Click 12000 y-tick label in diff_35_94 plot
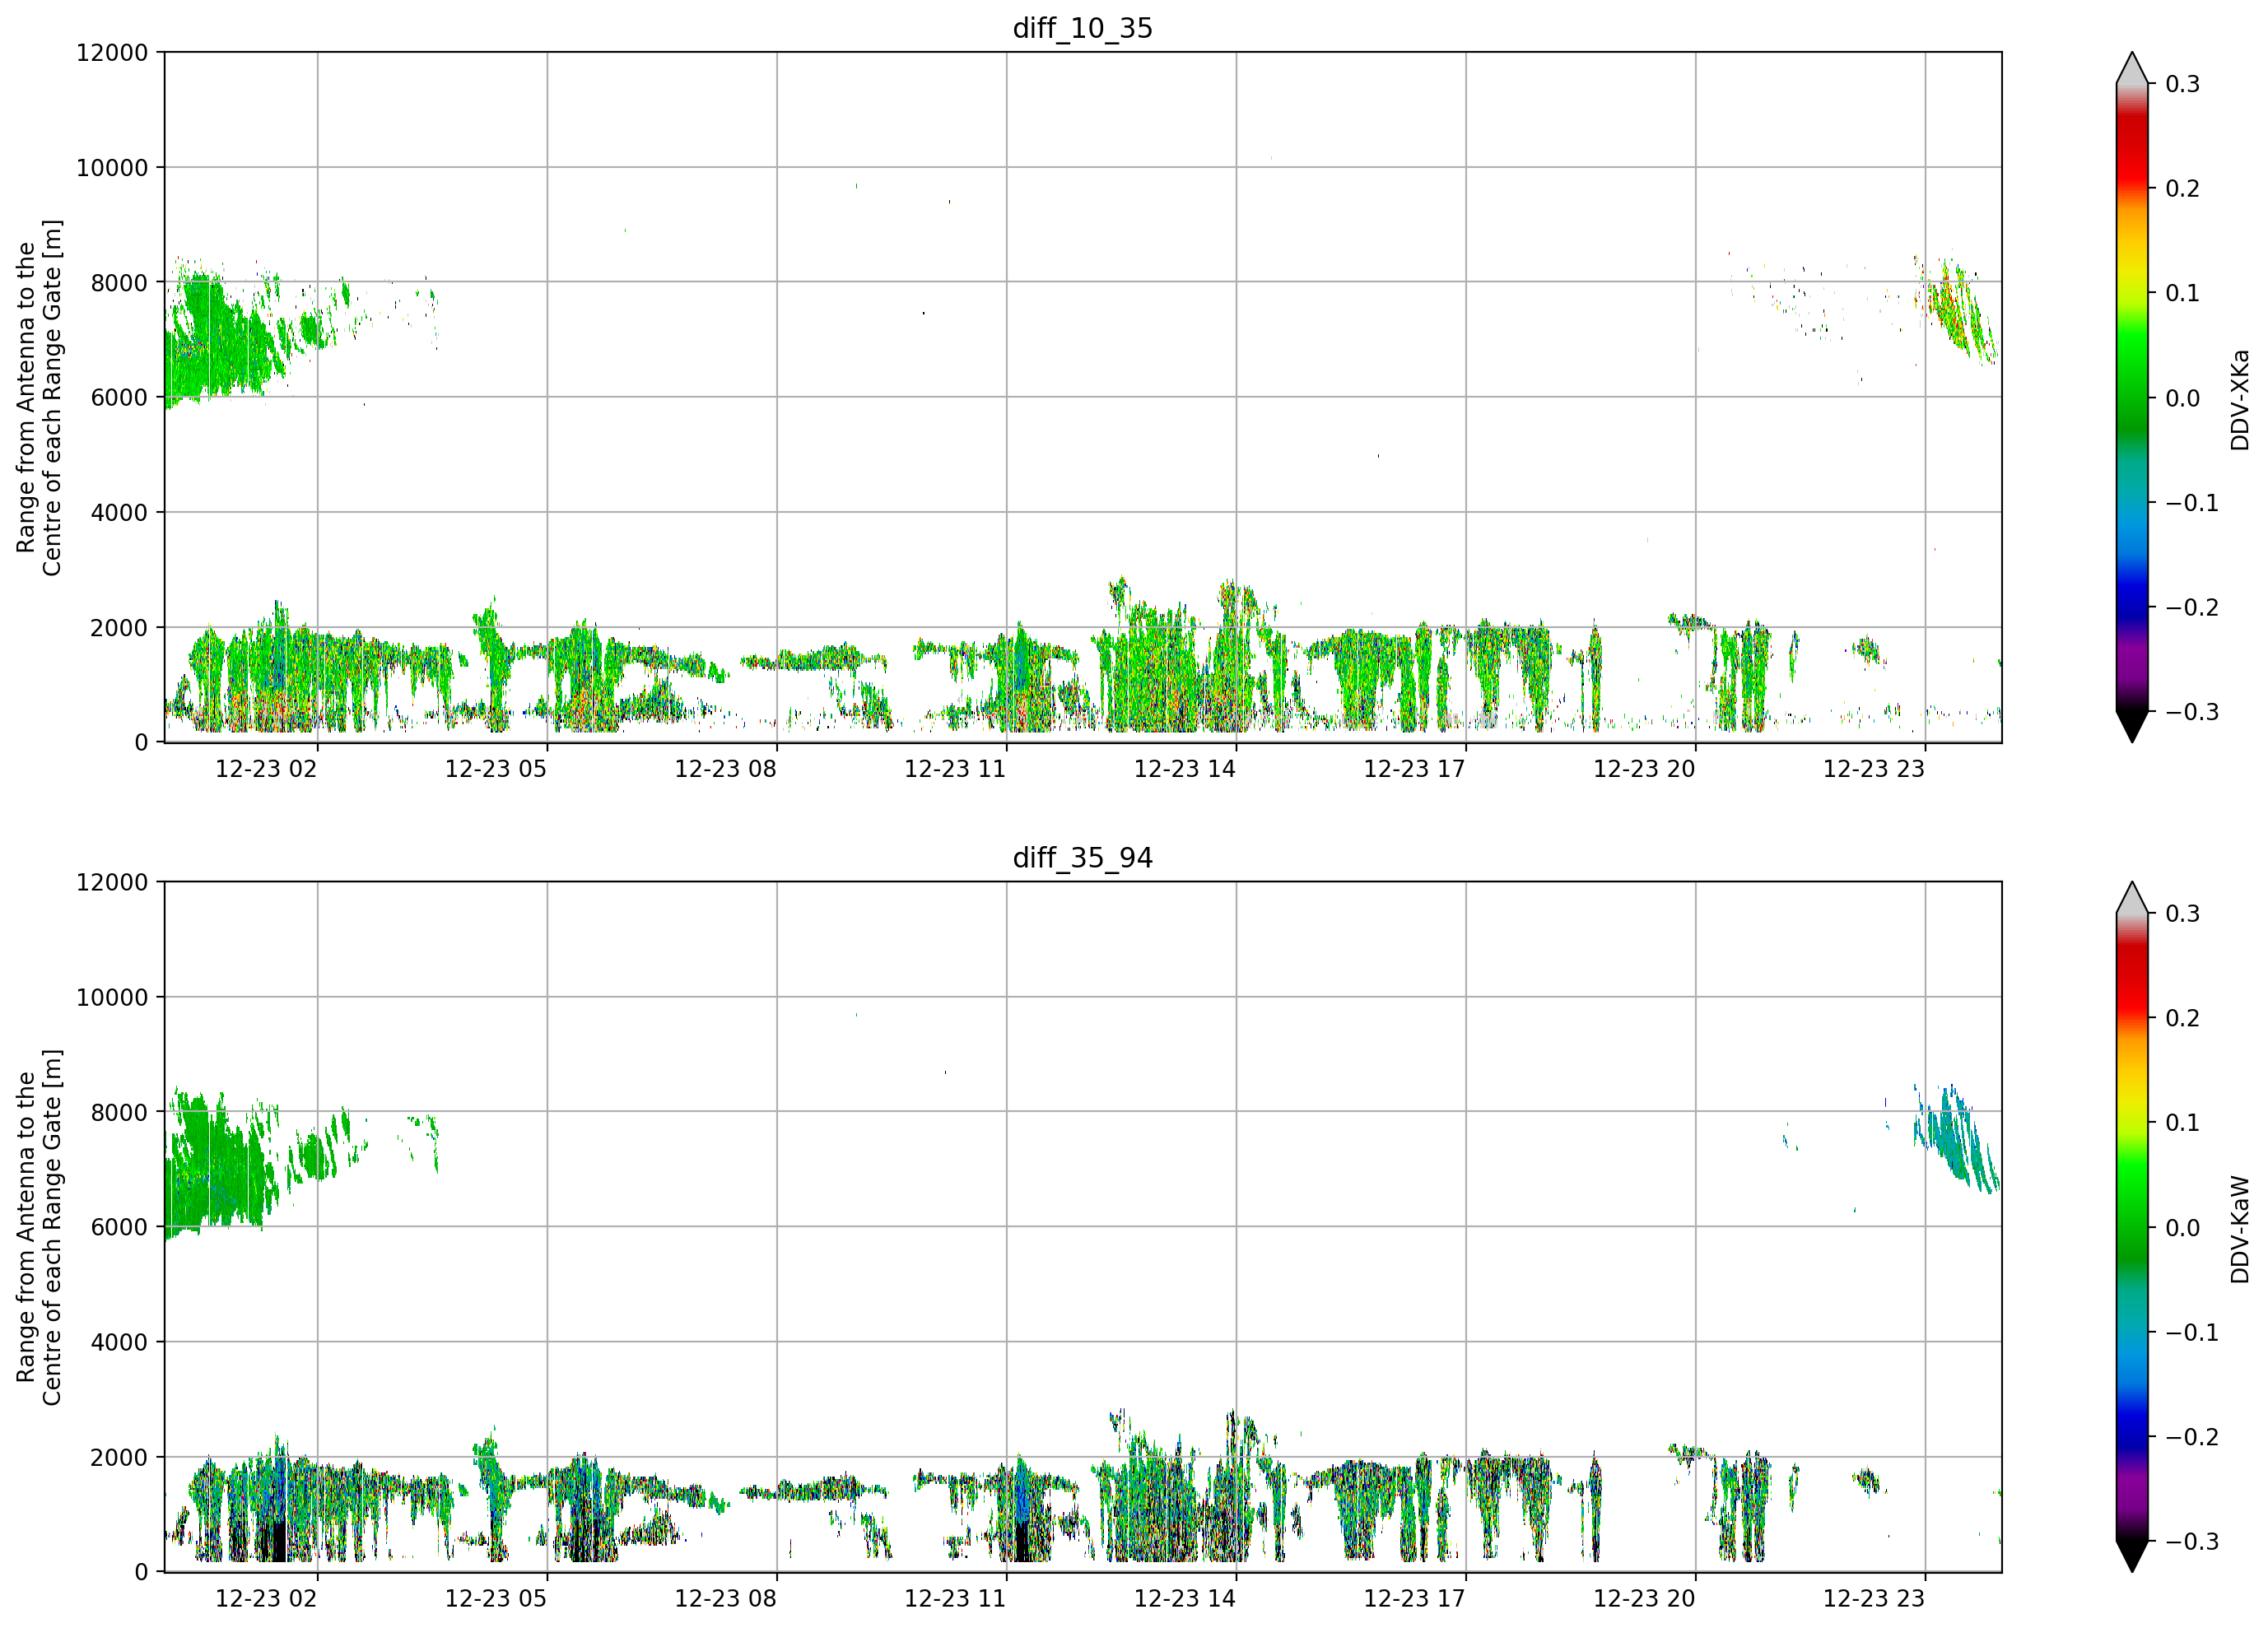Screen dimensions: 2268x1628 [x=112, y=882]
